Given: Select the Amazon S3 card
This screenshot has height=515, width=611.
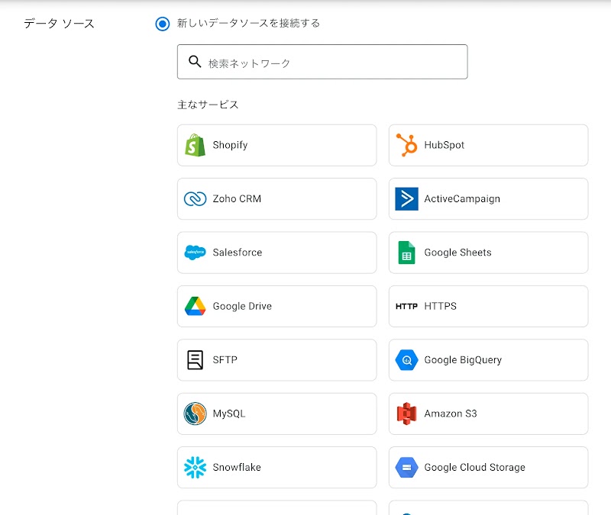Looking at the screenshot, I should (x=488, y=414).
